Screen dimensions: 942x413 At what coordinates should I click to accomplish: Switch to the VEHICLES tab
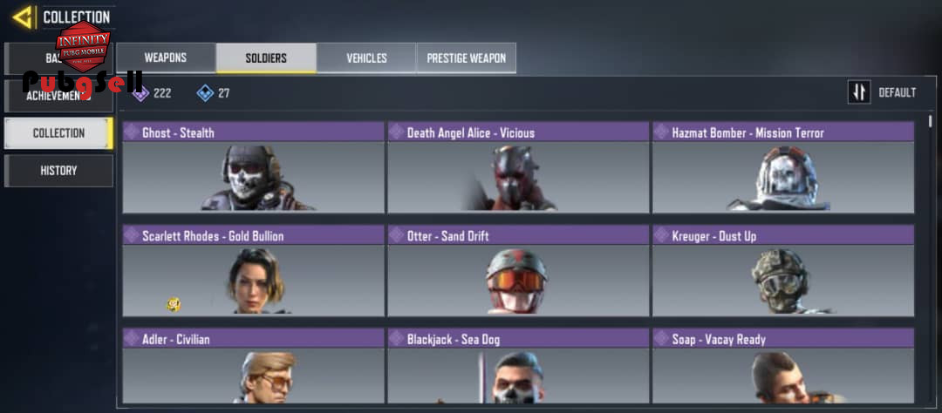366,58
